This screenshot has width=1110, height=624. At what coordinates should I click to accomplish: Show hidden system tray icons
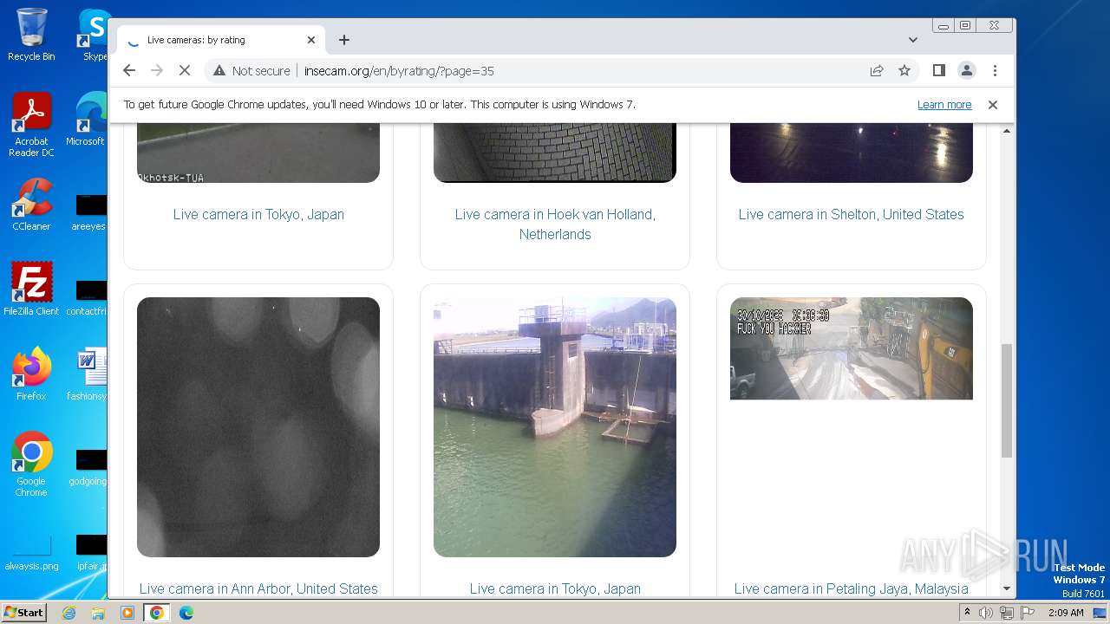[967, 613]
